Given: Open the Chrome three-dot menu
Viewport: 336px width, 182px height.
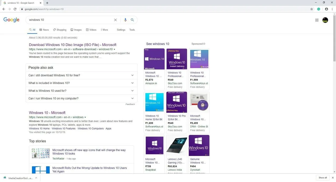Looking at the screenshot, I should 332,9.
